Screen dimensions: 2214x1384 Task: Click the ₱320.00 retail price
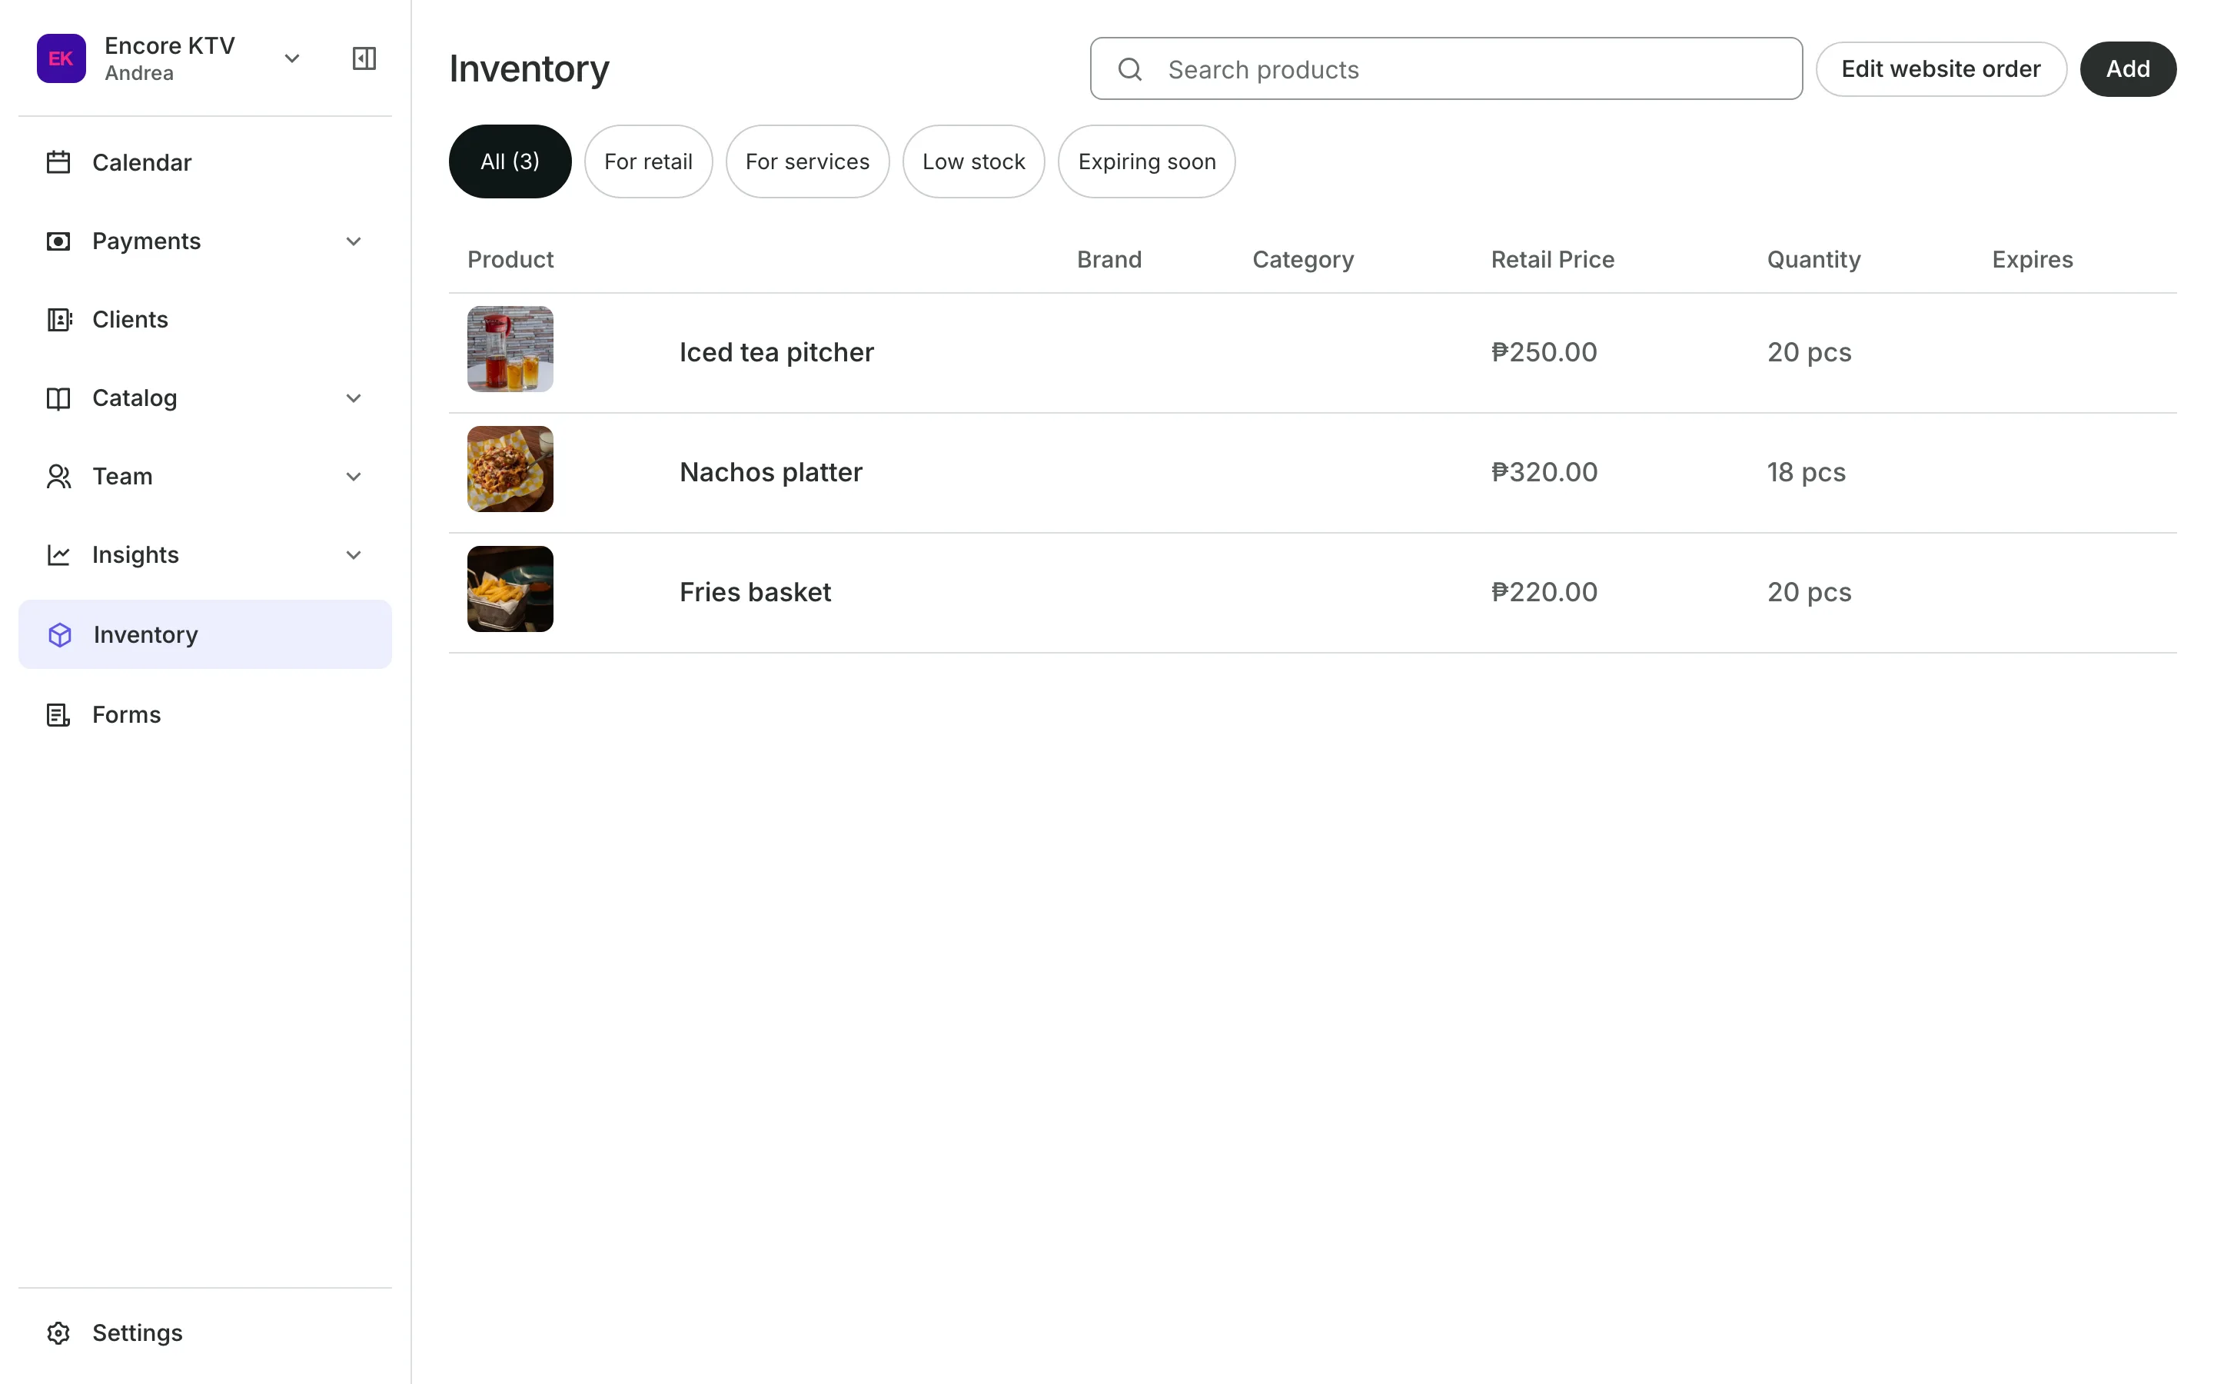click(x=1544, y=472)
